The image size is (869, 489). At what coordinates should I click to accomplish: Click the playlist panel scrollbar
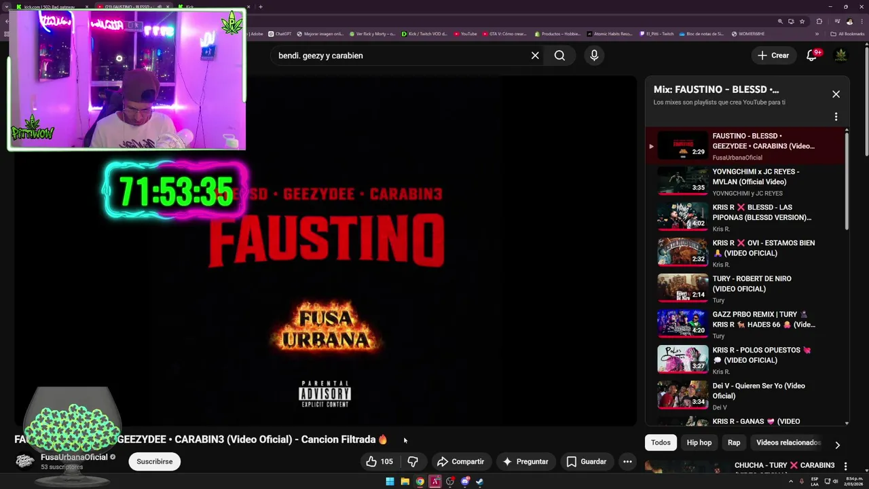pyautogui.click(x=847, y=180)
